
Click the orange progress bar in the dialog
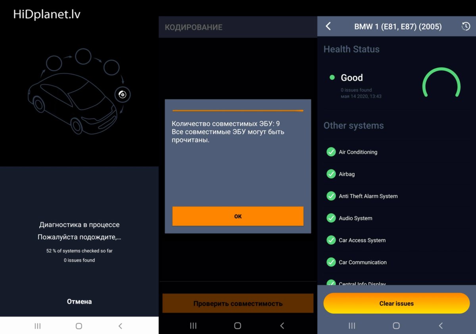point(238,110)
